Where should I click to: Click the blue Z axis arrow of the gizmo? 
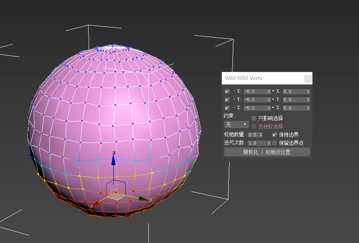[113, 160]
